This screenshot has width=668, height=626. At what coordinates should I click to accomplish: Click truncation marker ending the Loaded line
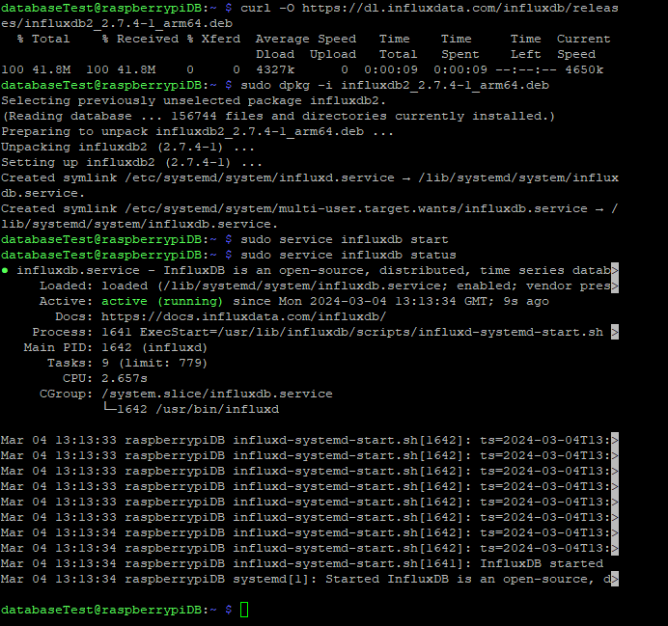tap(615, 286)
